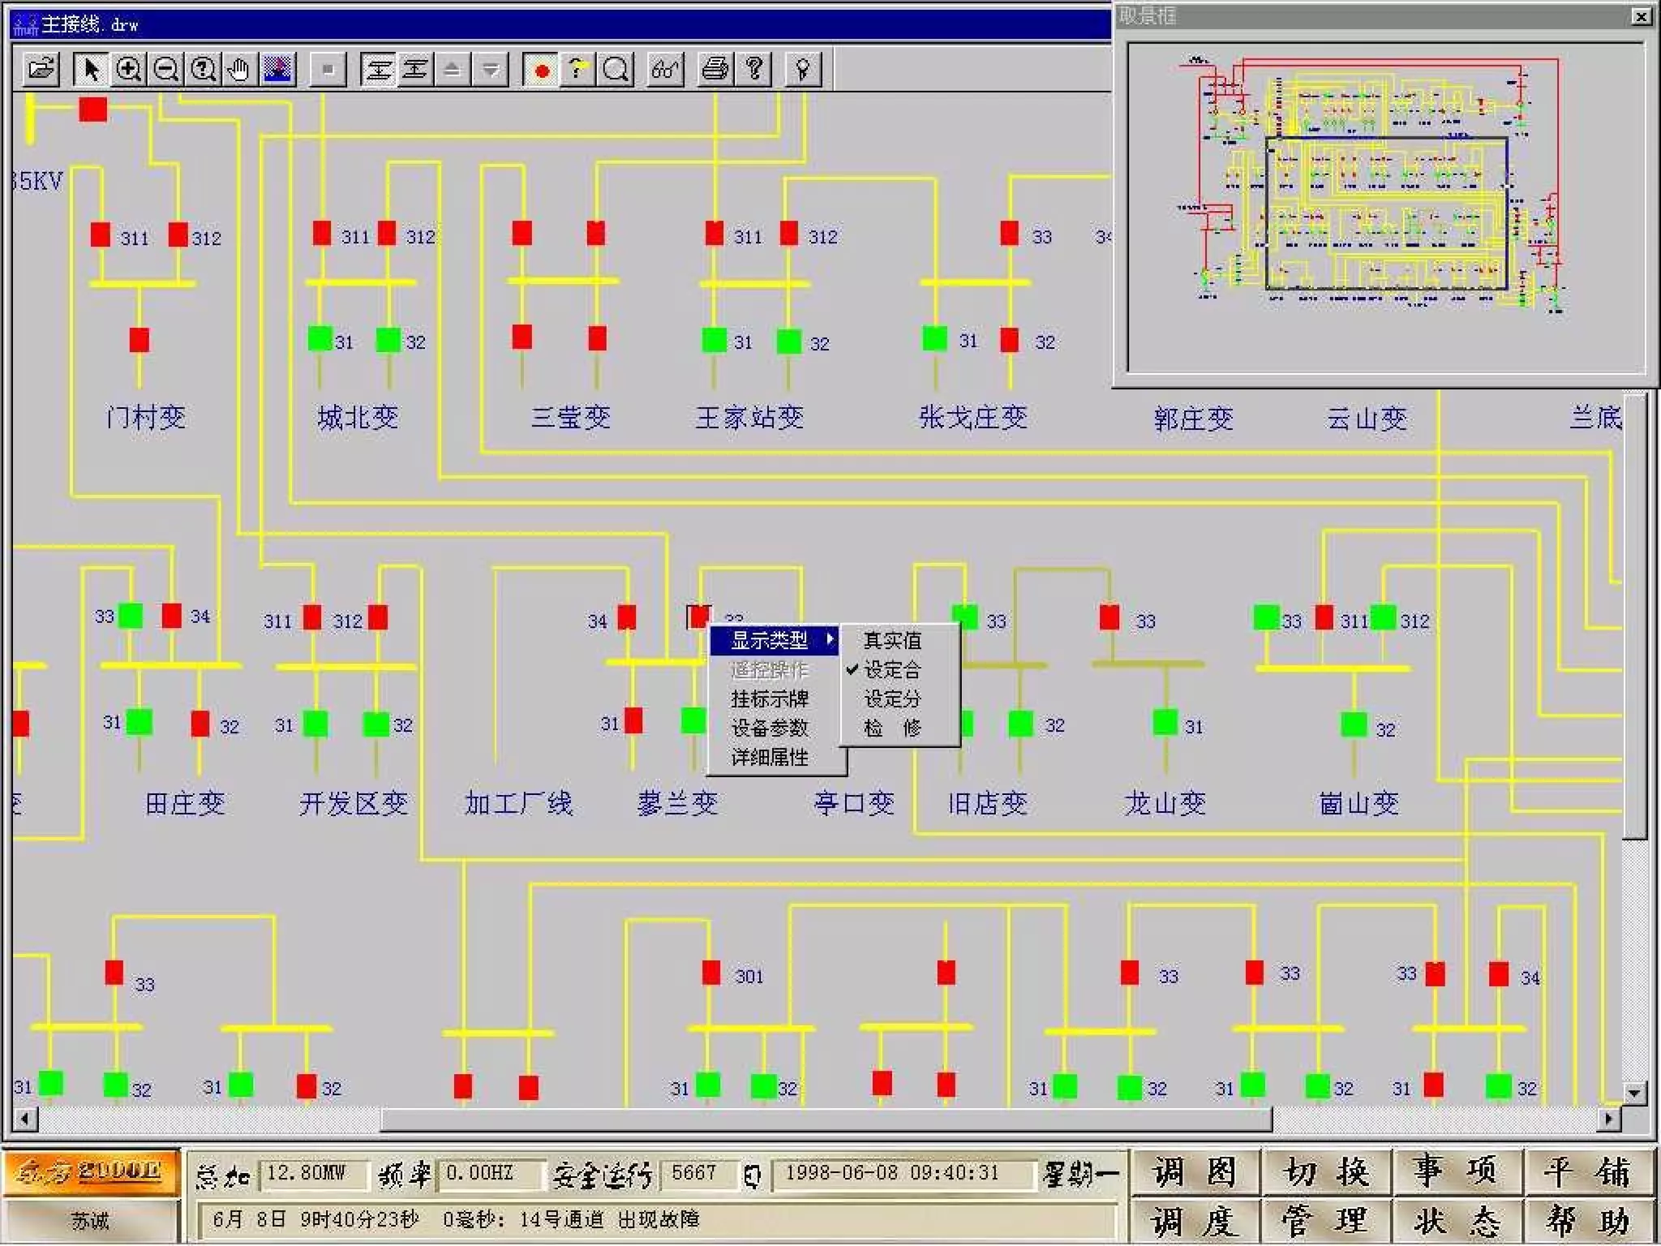Select the arrow pointer tool
The height and width of the screenshot is (1246, 1661).
coord(91,69)
